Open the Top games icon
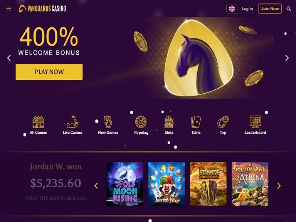 coord(223,122)
